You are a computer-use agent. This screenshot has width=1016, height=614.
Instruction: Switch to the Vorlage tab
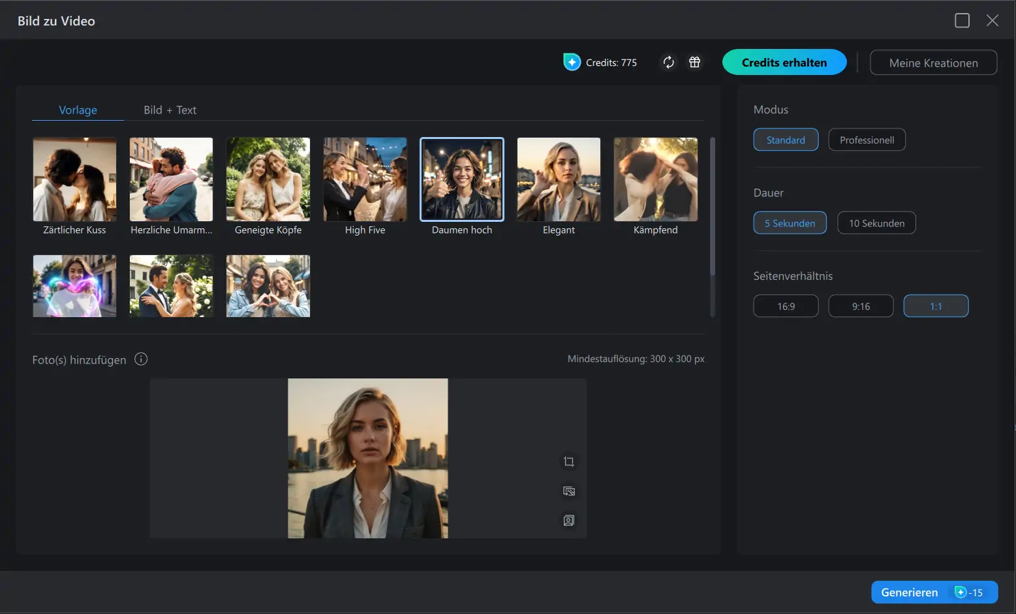(78, 110)
